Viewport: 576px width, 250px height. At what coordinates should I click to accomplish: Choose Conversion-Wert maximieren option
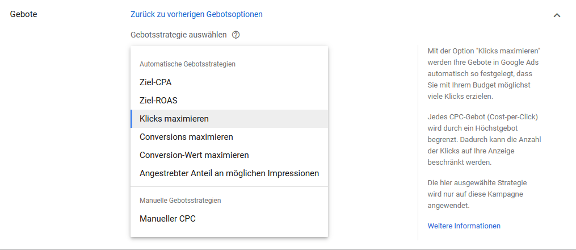pos(194,155)
